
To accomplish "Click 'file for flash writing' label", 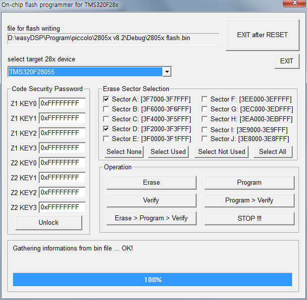I will click(34, 29).
